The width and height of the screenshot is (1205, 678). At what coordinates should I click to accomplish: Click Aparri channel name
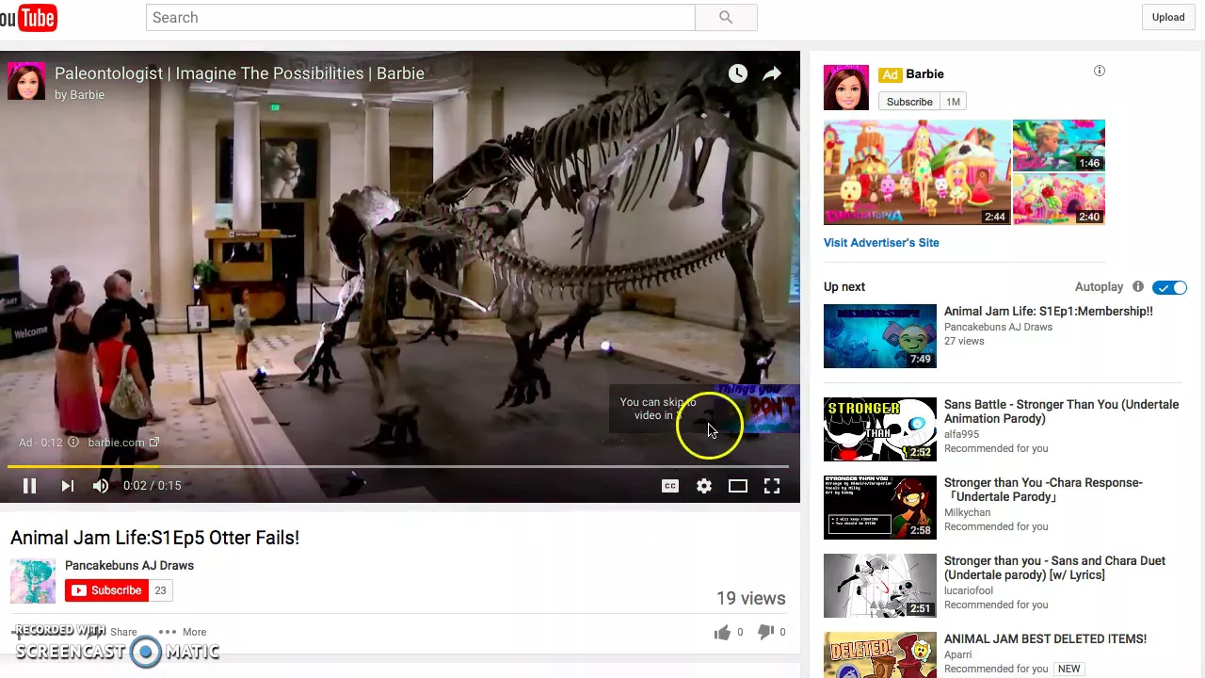(x=958, y=654)
